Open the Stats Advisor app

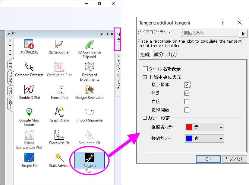click(59, 160)
